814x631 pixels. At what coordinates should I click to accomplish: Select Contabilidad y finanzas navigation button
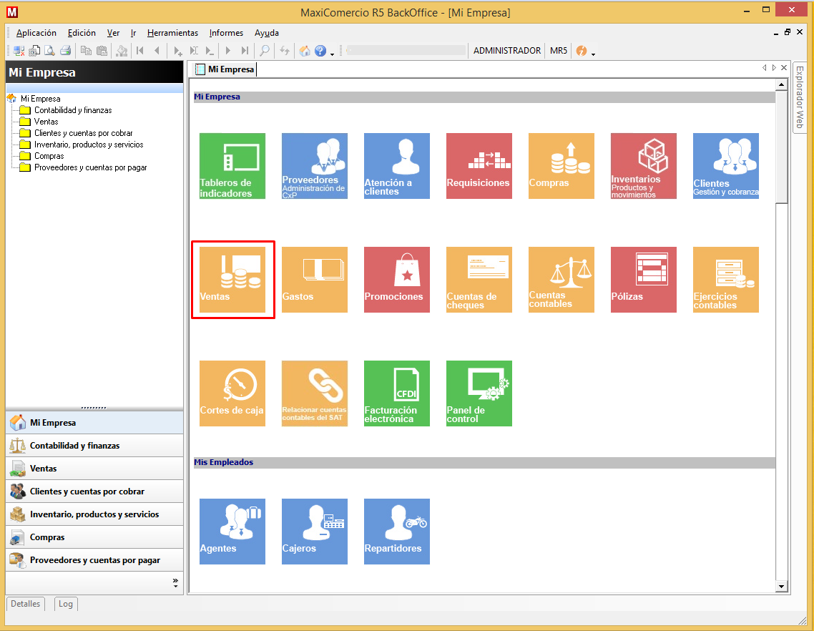94,446
